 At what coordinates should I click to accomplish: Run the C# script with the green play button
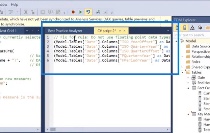pyautogui.click(x=80, y=12)
